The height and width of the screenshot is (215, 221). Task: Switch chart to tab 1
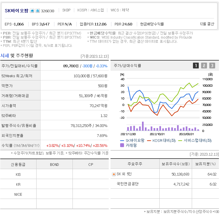coord(196,66)
